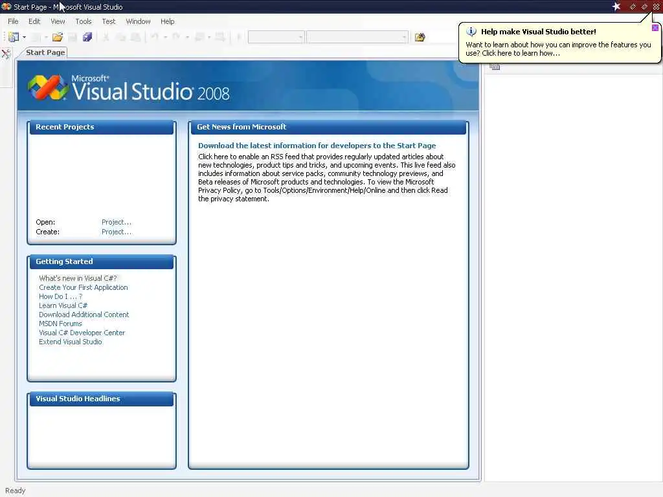
Task: Click the Visual Studio logo in the banner
Action: pyautogui.click(x=48, y=87)
